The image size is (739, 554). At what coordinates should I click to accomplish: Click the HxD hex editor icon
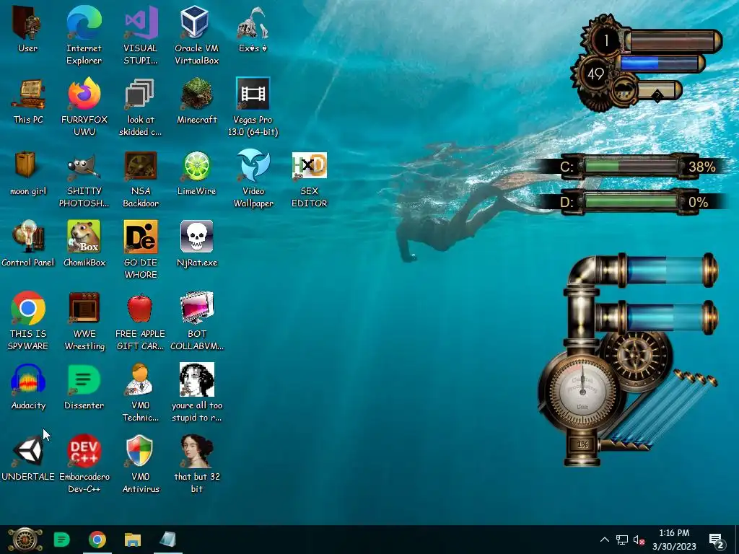pyautogui.click(x=309, y=179)
